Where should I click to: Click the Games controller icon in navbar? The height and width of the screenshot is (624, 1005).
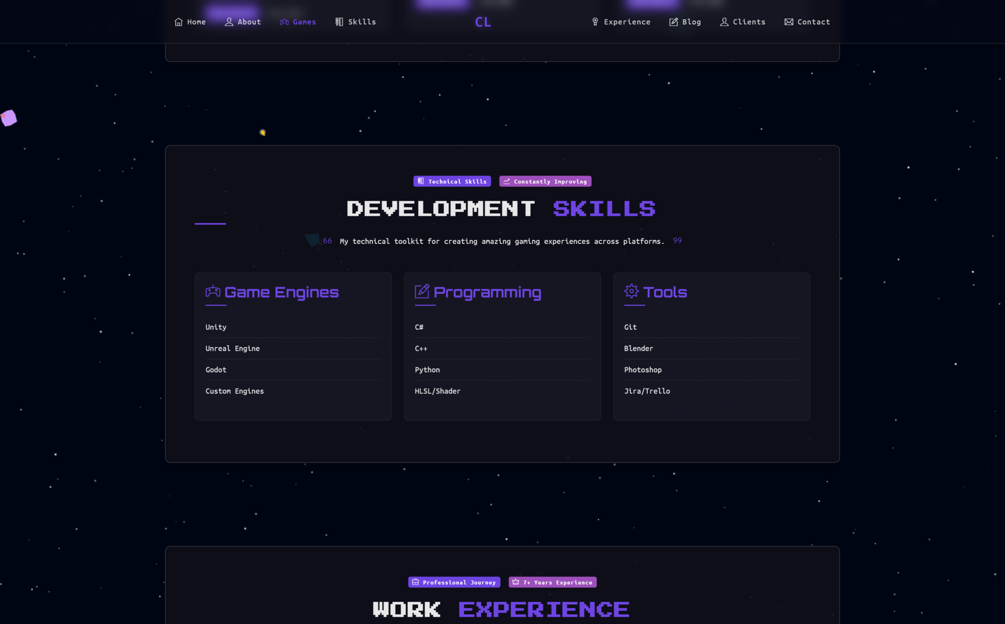(x=284, y=22)
